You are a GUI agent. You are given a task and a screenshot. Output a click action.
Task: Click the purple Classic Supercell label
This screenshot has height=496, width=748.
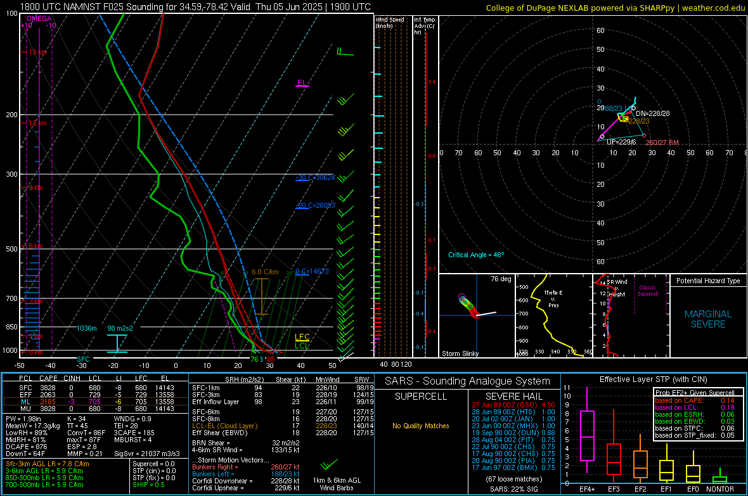tap(647, 291)
